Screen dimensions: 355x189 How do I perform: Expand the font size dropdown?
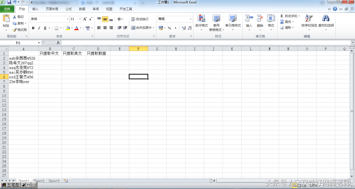coord(80,19)
